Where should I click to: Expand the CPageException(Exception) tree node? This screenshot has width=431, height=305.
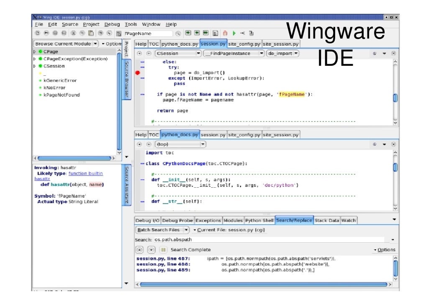(x=35, y=59)
